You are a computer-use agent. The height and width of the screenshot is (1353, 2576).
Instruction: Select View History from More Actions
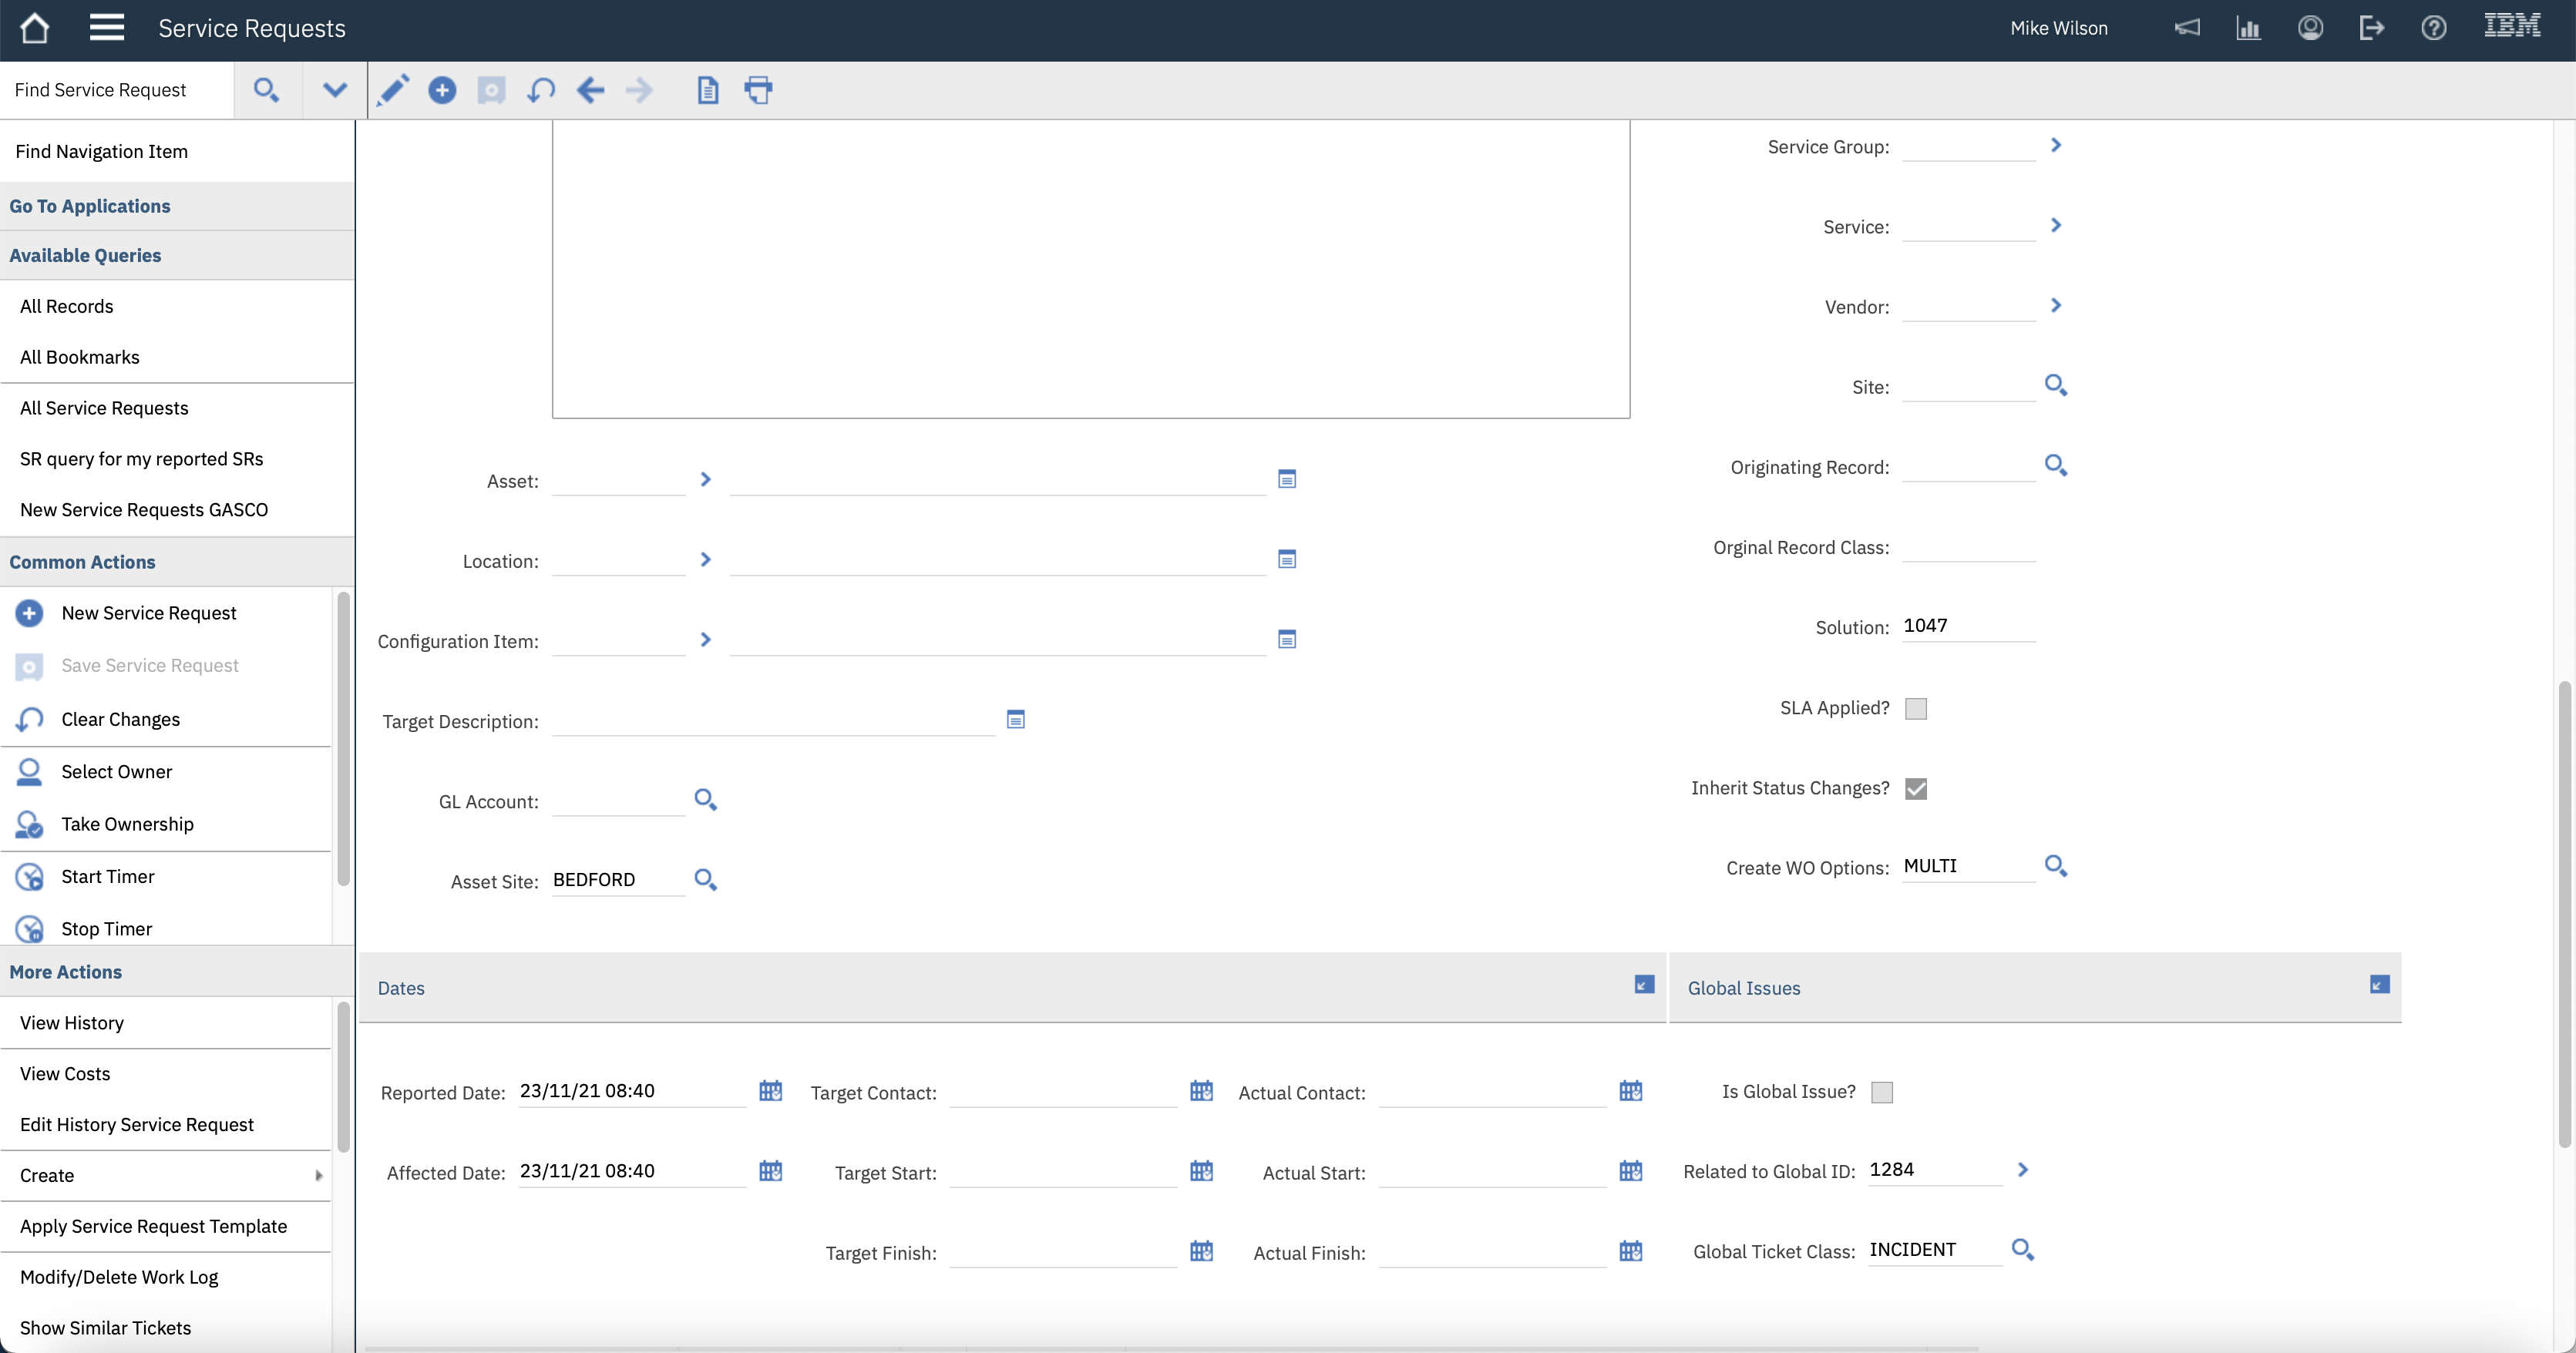72,1022
